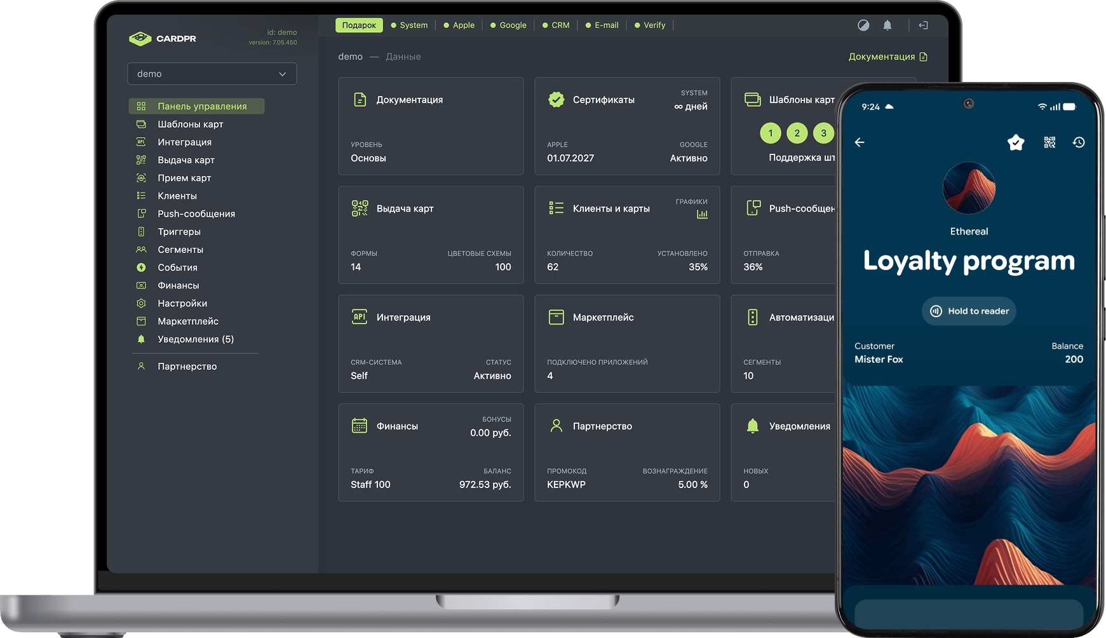Click the Сегменты people icon in sidebar

pos(141,250)
